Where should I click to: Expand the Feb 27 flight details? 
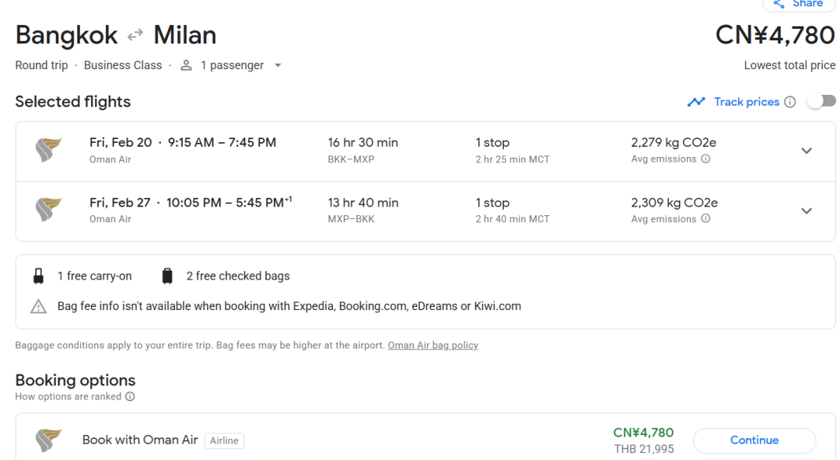coord(807,211)
